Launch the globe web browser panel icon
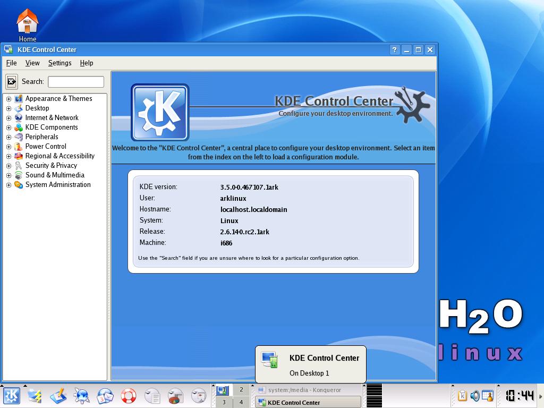The width and height of the screenshot is (544, 408). pos(82,396)
